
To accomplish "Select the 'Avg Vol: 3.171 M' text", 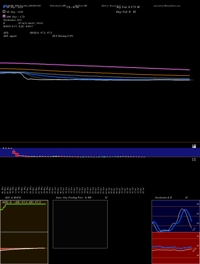I will click(x=128, y=7).
